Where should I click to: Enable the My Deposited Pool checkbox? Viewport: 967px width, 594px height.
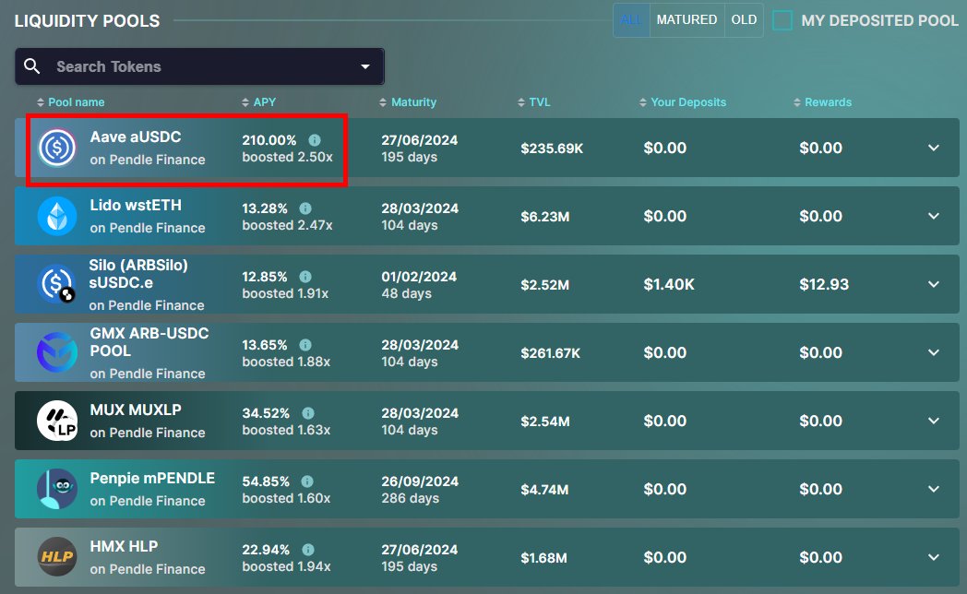click(782, 20)
